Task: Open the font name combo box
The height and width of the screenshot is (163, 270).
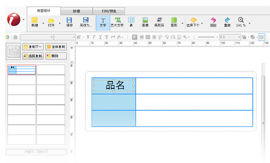Action: (x=36, y=37)
